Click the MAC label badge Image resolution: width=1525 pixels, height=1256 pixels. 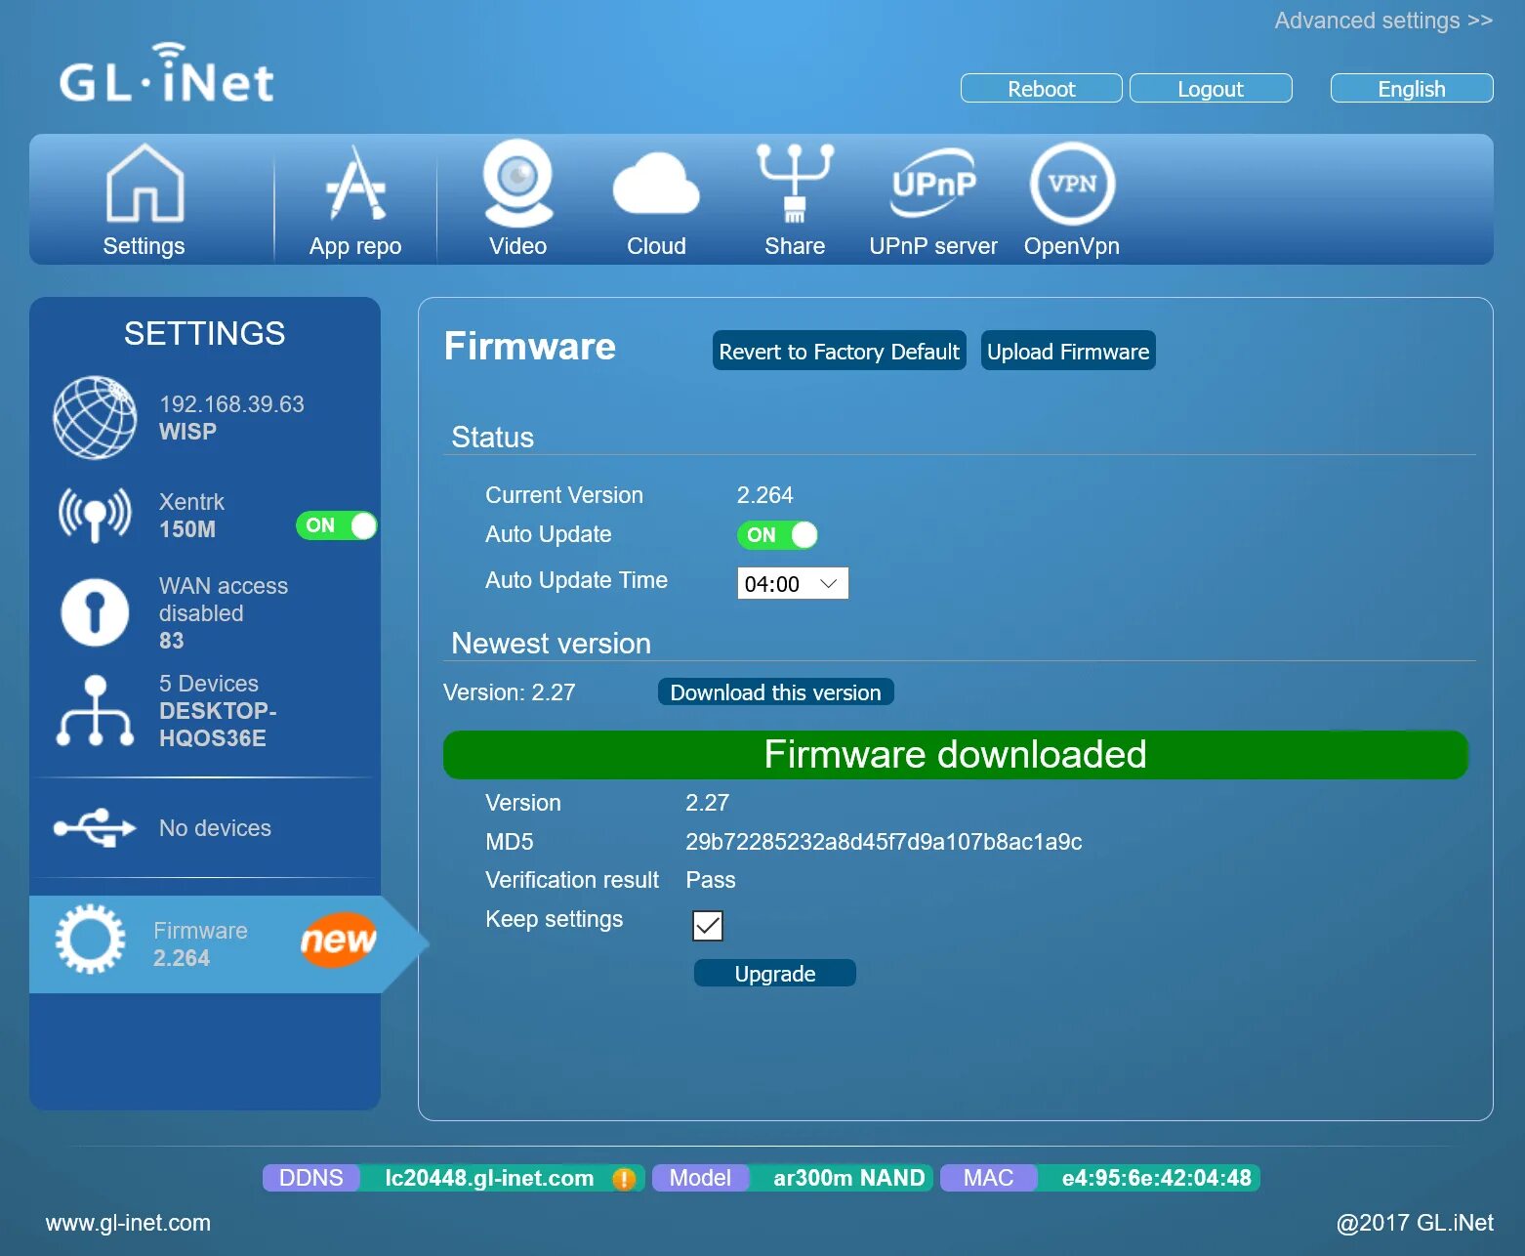click(x=988, y=1178)
